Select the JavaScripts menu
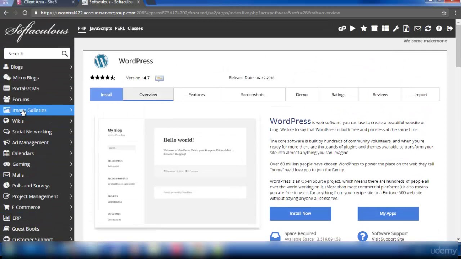Image resolution: width=461 pixels, height=259 pixels. pos(100,28)
